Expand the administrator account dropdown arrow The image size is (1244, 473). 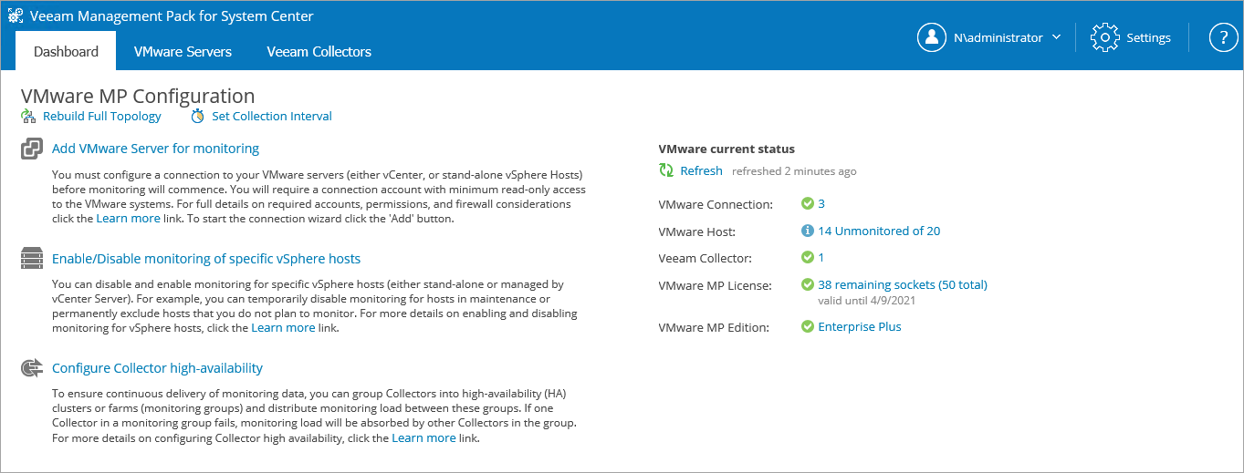[x=1056, y=37]
